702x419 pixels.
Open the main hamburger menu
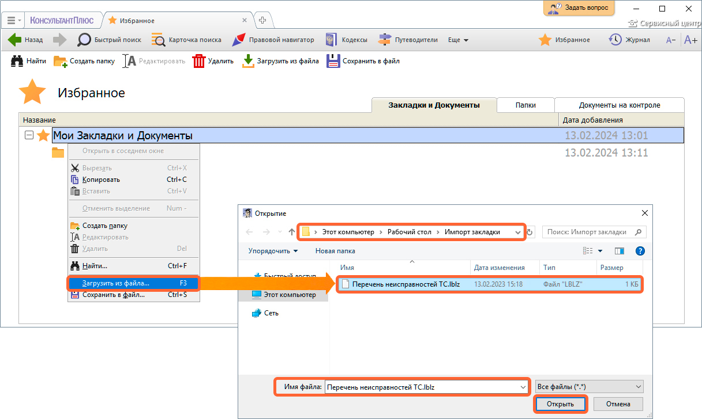click(14, 20)
